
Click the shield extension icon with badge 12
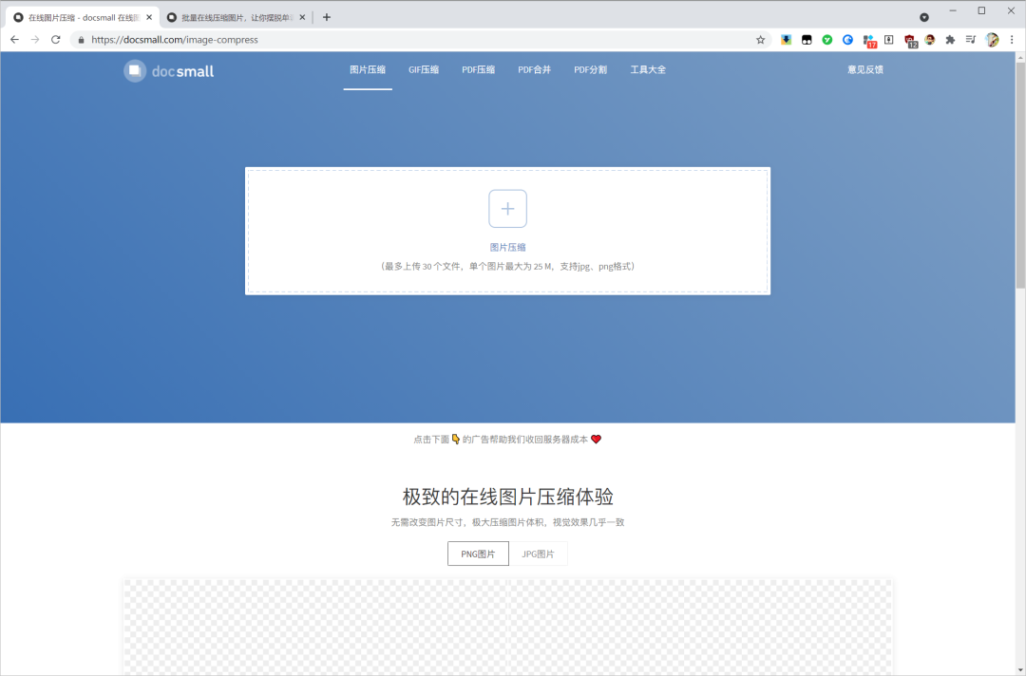(x=911, y=39)
